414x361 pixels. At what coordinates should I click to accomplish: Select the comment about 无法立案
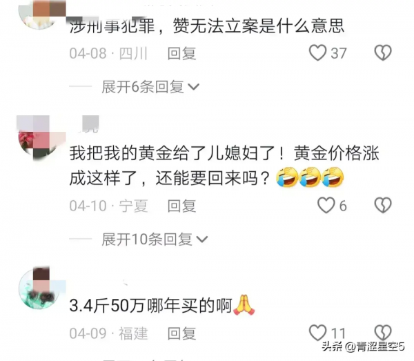pyautogui.click(x=207, y=26)
